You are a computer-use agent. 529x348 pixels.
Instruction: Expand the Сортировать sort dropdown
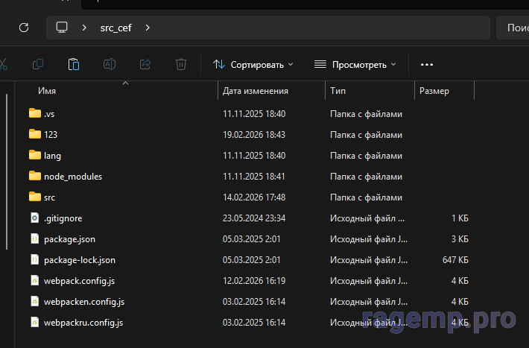[253, 65]
